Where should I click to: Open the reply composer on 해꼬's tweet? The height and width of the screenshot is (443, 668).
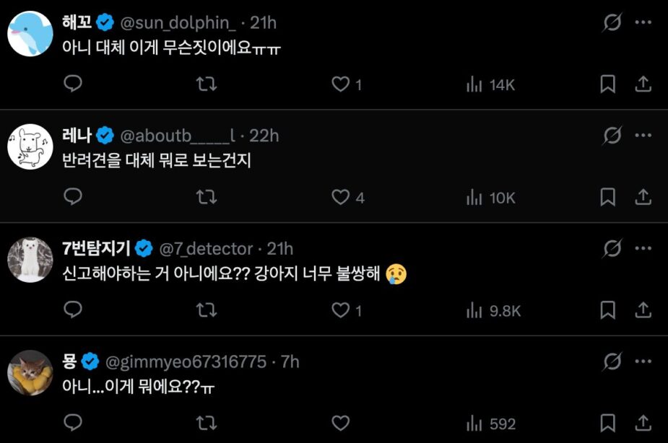72,84
